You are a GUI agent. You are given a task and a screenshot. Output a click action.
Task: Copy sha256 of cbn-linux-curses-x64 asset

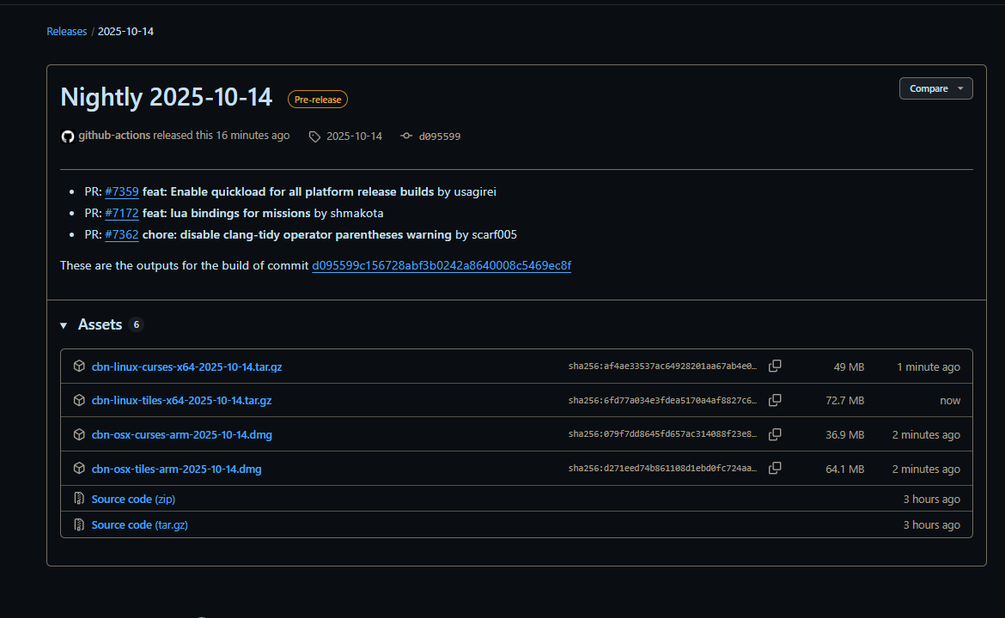click(x=775, y=366)
